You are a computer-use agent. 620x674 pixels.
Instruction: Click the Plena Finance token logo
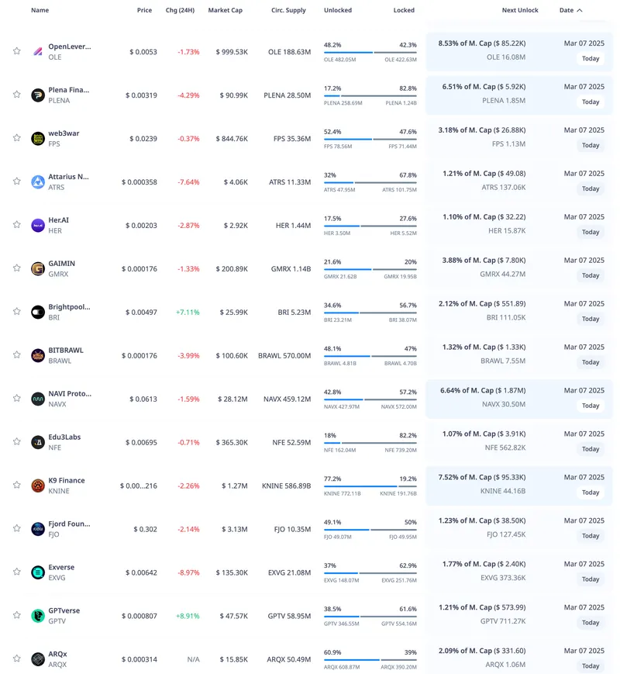[37, 95]
